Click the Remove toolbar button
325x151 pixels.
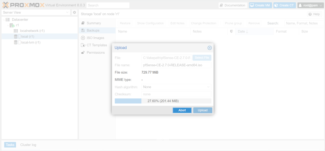point(254,23)
